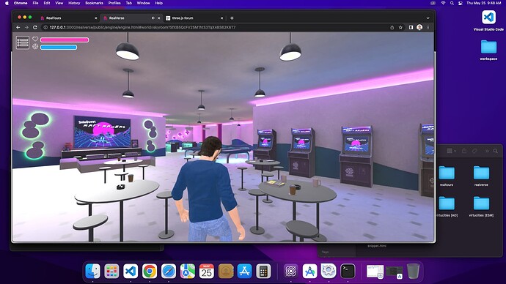Open the Chrome app menu
Screen dimensions: 506x284
pos(21,3)
